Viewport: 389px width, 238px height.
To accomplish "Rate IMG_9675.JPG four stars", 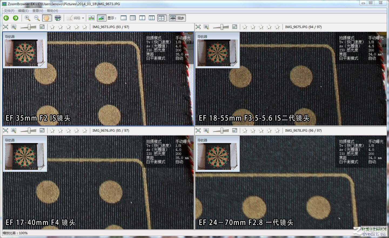I will point(269,27).
